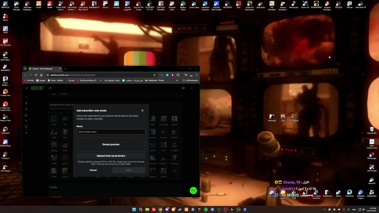The height and width of the screenshot is (213, 379).
Task: Click the address bar URL
Action: tap(73, 75)
